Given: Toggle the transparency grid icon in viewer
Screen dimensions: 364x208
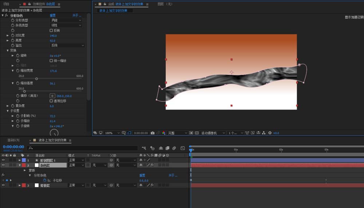Looking at the screenshot, I should coord(197,133).
